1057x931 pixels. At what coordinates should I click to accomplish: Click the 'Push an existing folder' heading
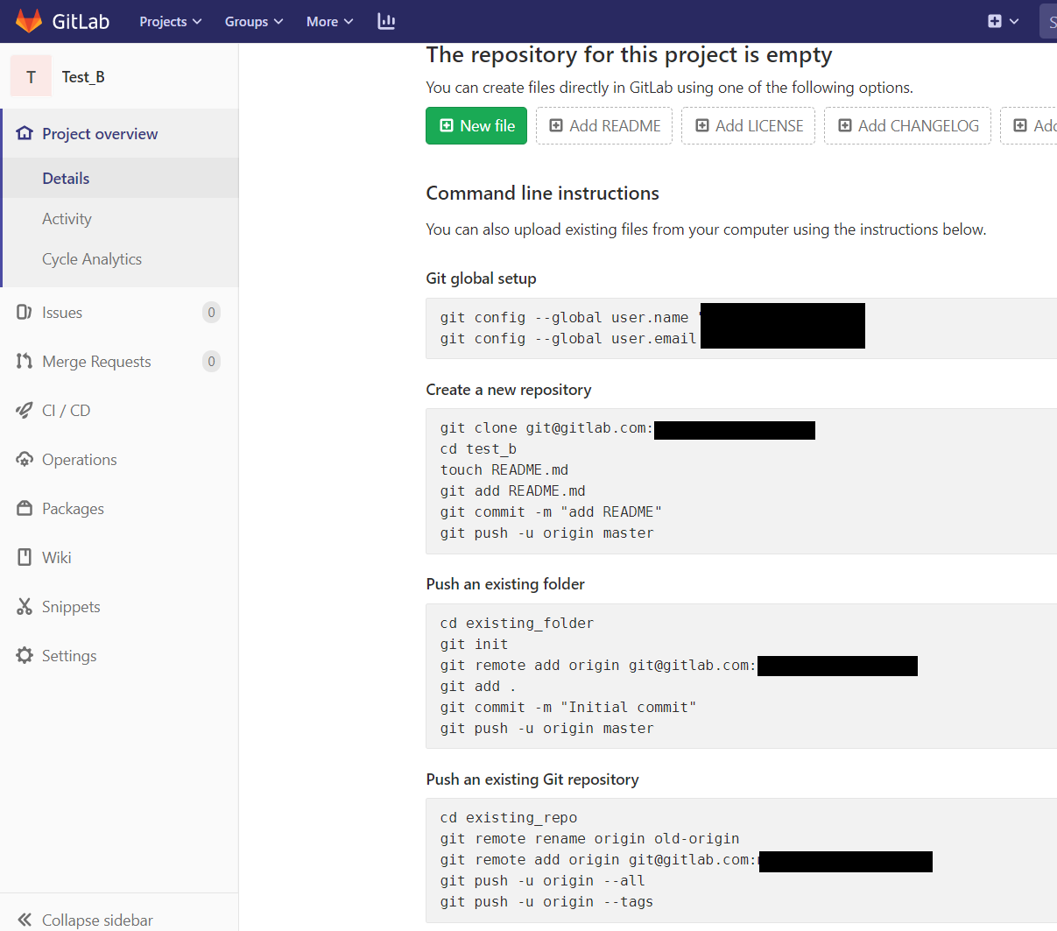[505, 584]
